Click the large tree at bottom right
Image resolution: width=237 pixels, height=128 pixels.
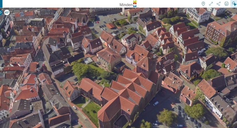coord(194,111)
